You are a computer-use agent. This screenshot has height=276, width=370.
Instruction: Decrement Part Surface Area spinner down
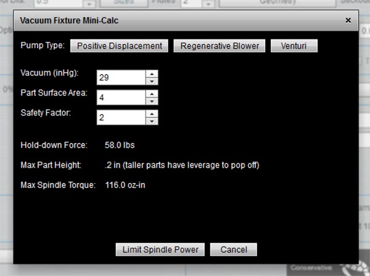point(152,102)
